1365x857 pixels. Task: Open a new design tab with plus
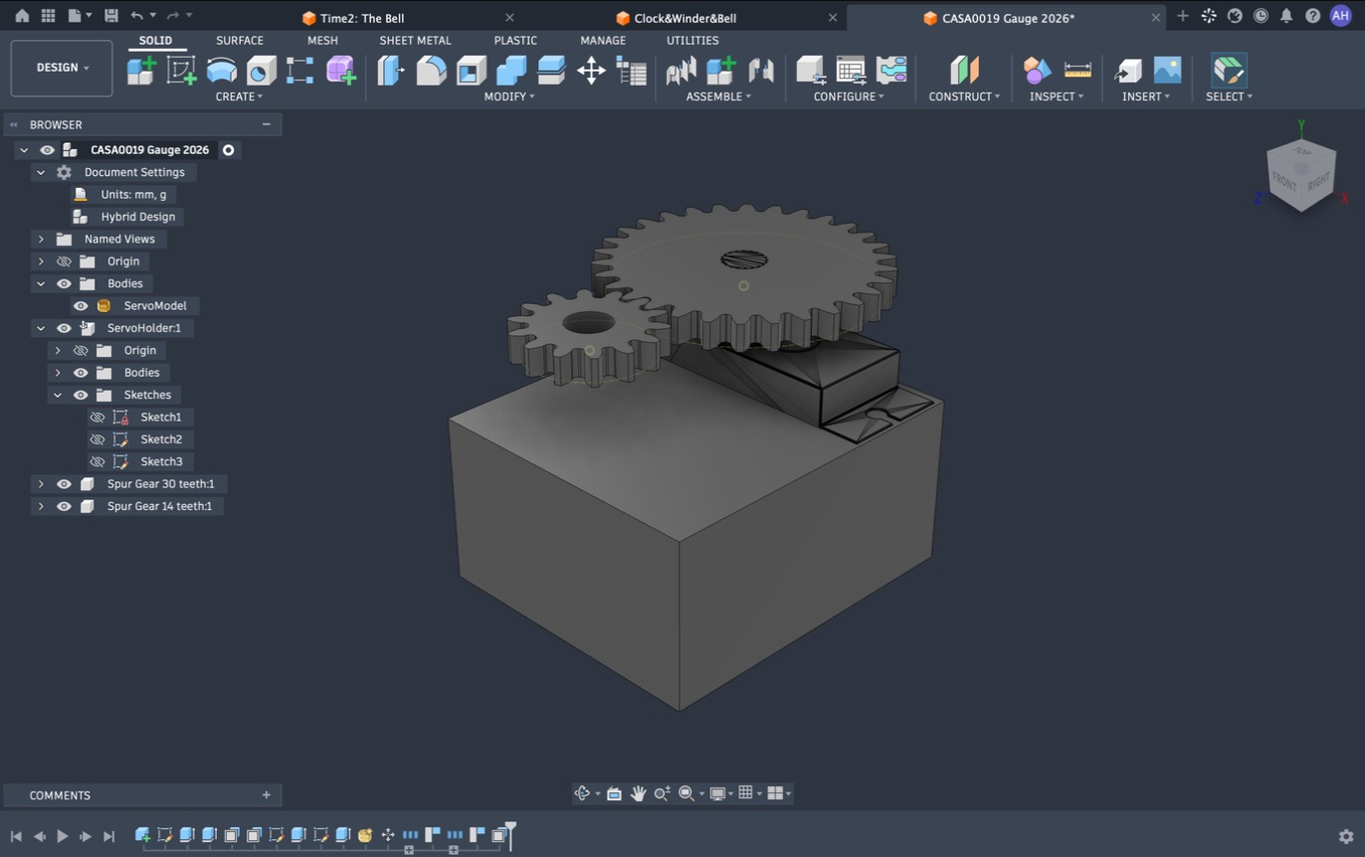[1182, 16]
